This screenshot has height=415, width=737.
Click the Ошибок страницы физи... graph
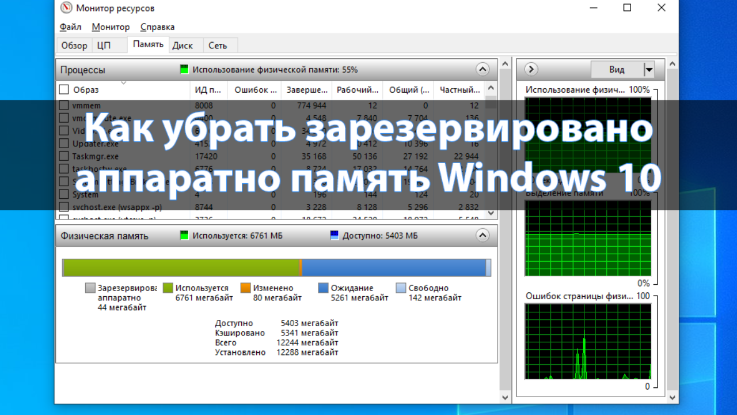click(x=588, y=341)
